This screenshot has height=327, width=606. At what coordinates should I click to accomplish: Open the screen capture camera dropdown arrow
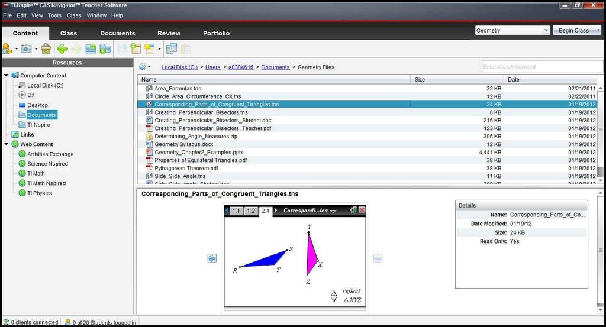click(x=36, y=49)
